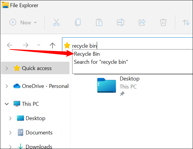
Task: Expand the Quick access tree node
Action: (7, 69)
